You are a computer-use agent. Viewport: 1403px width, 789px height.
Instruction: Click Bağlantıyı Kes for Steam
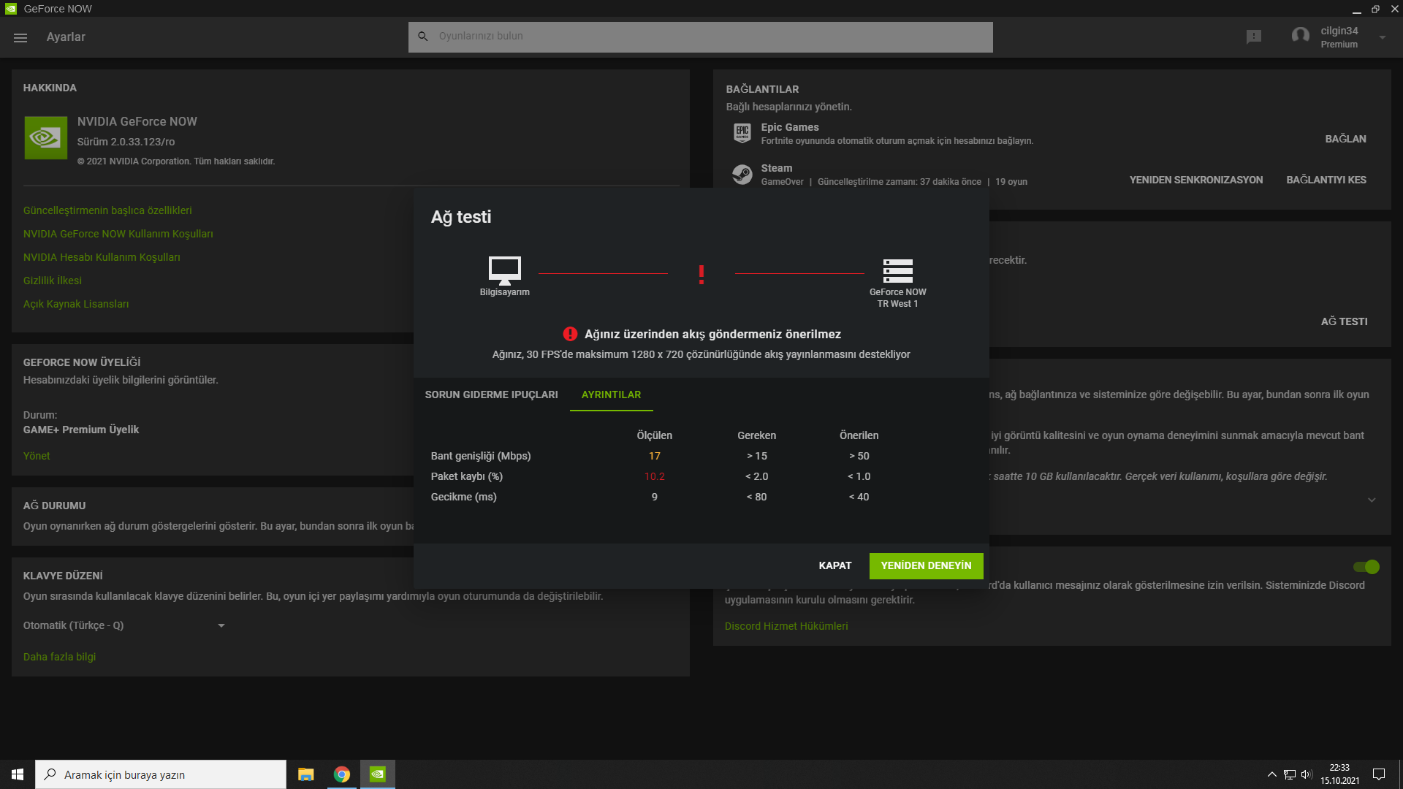[x=1326, y=180]
